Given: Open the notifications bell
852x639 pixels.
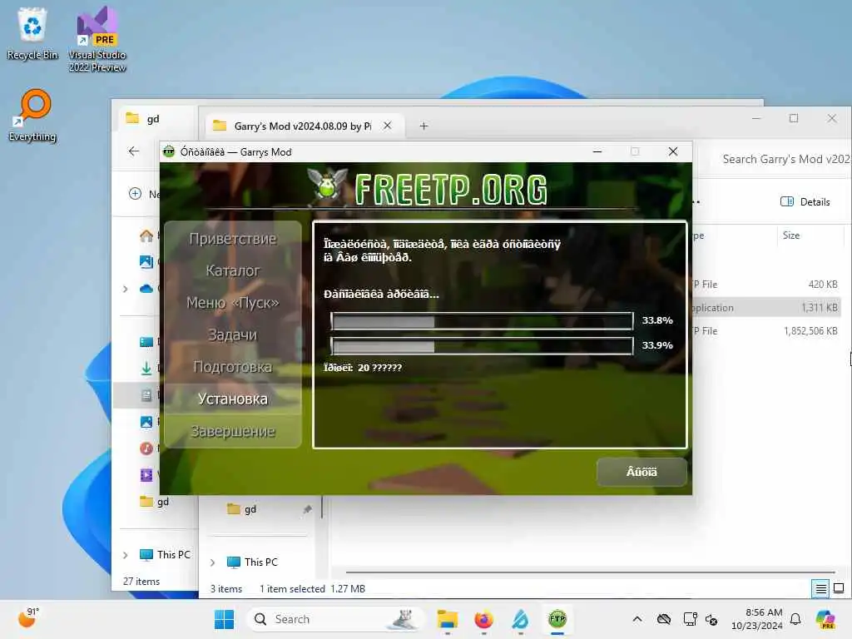Looking at the screenshot, I should pyautogui.click(x=795, y=619).
